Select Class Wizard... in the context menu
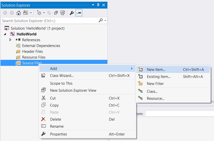Screen dimensions: 214x141 point(62,76)
